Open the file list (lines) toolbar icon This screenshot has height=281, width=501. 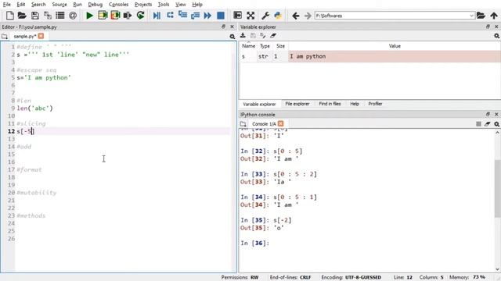click(x=60, y=16)
